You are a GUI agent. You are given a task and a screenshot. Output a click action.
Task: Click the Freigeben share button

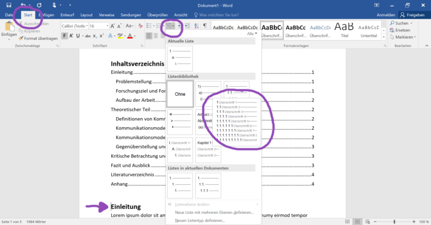(414, 15)
